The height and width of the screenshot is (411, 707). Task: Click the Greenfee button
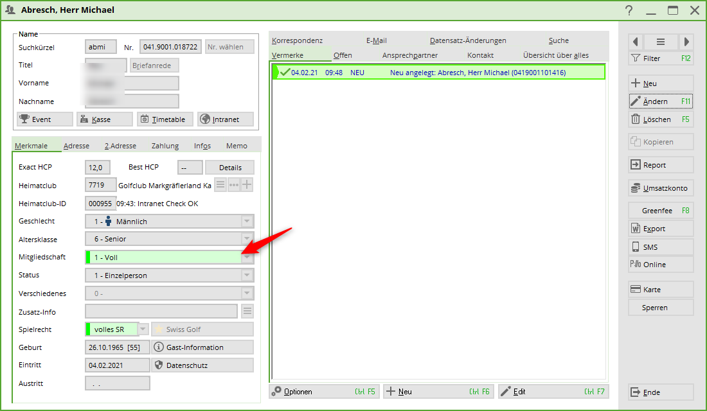[x=661, y=211]
